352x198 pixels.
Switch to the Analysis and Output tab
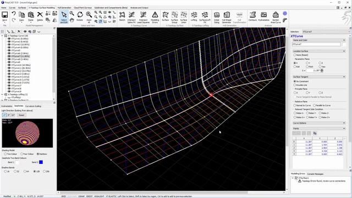coord(139,8)
